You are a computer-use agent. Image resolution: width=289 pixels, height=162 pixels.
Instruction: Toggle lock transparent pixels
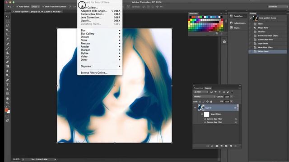coord(200,102)
